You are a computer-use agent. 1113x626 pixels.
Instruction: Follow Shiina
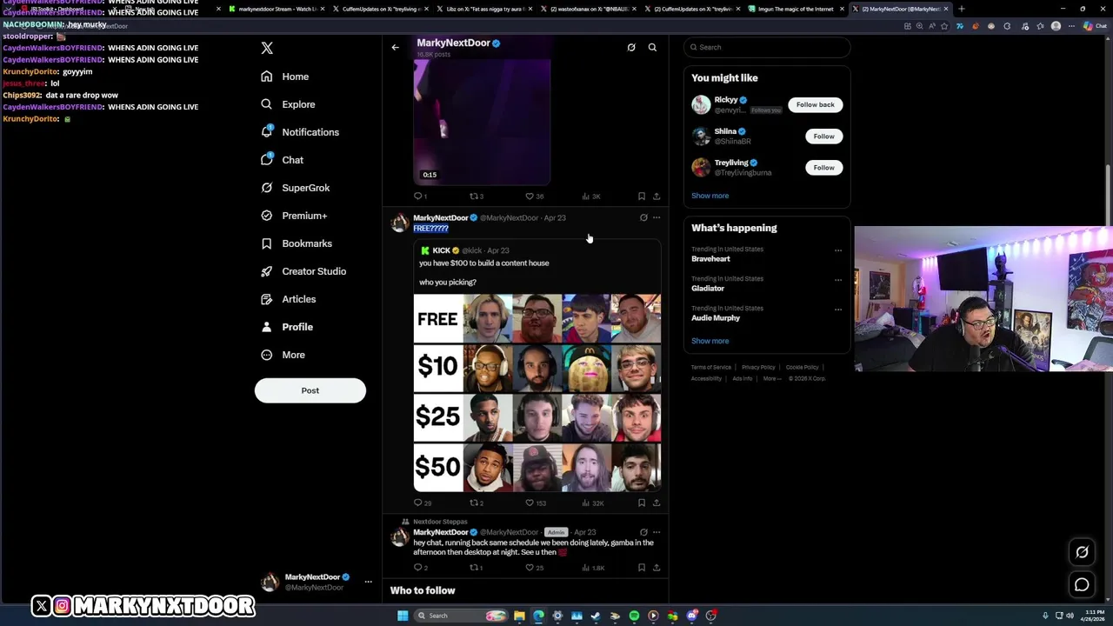coord(823,136)
